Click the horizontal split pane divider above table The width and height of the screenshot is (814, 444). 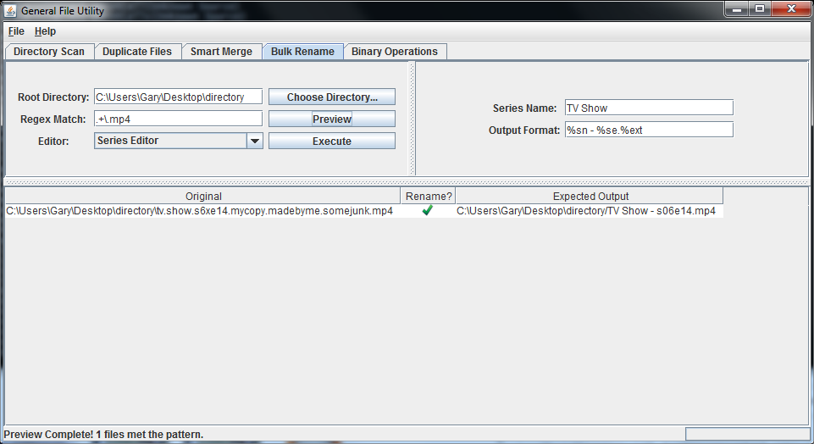coord(407,182)
